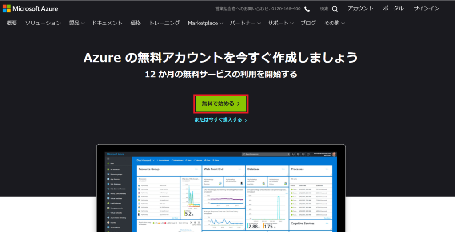Click the user avatar in dashboard preview
This screenshot has width=455, height=232.
tap(334, 154)
